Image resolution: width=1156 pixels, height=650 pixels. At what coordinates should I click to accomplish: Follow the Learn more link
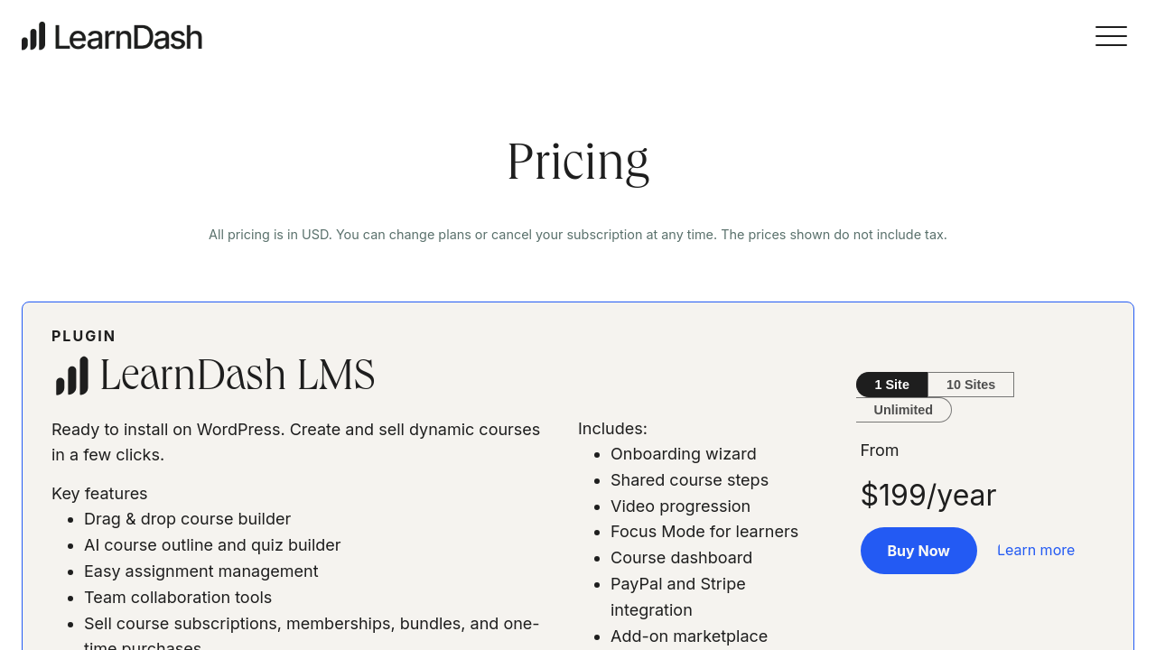coord(1035,550)
